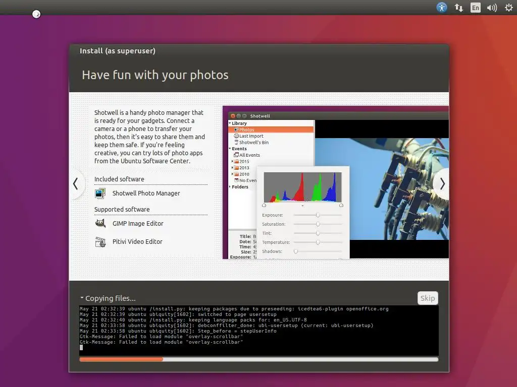Click the Shotwell Photo Manager icon
Screen dimensions: 517x387
pyautogui.click(x=100, y=193)
